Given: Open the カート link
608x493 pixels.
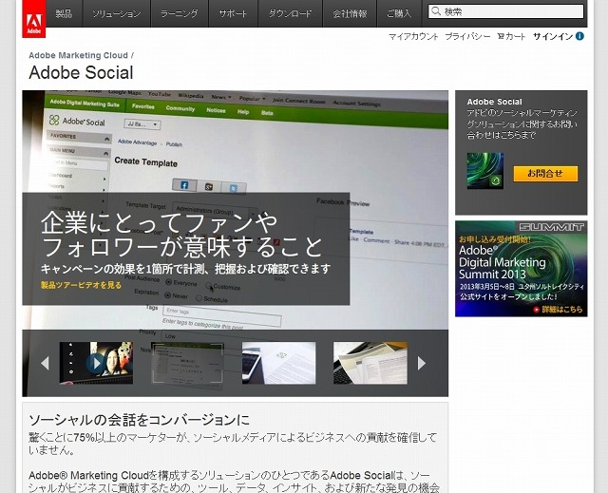Looking at the screenshot, I should click(511, 36).
